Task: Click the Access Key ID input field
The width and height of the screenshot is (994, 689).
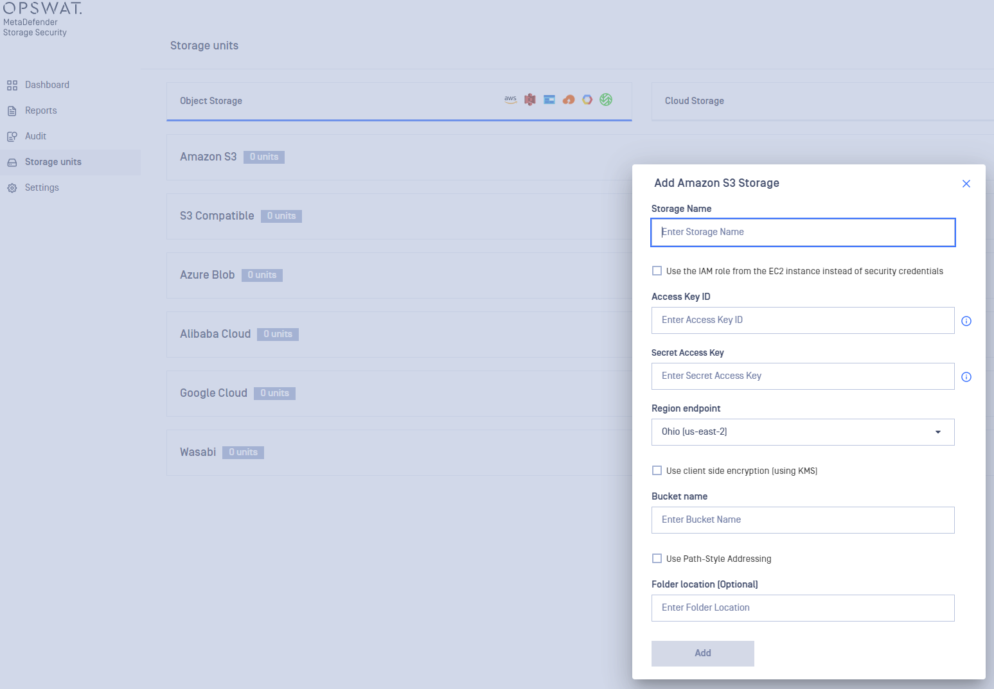Action: (803, 320)
